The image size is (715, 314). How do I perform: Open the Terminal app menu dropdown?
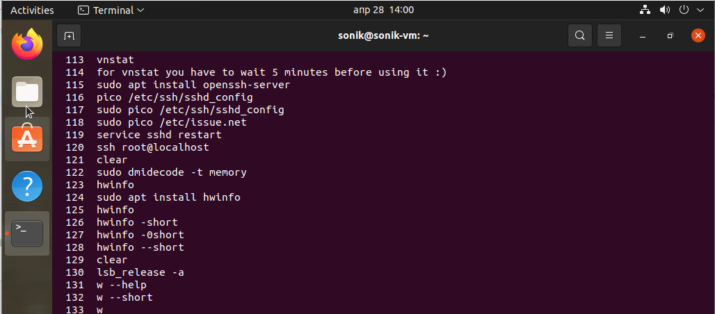(x=111, y=10)
